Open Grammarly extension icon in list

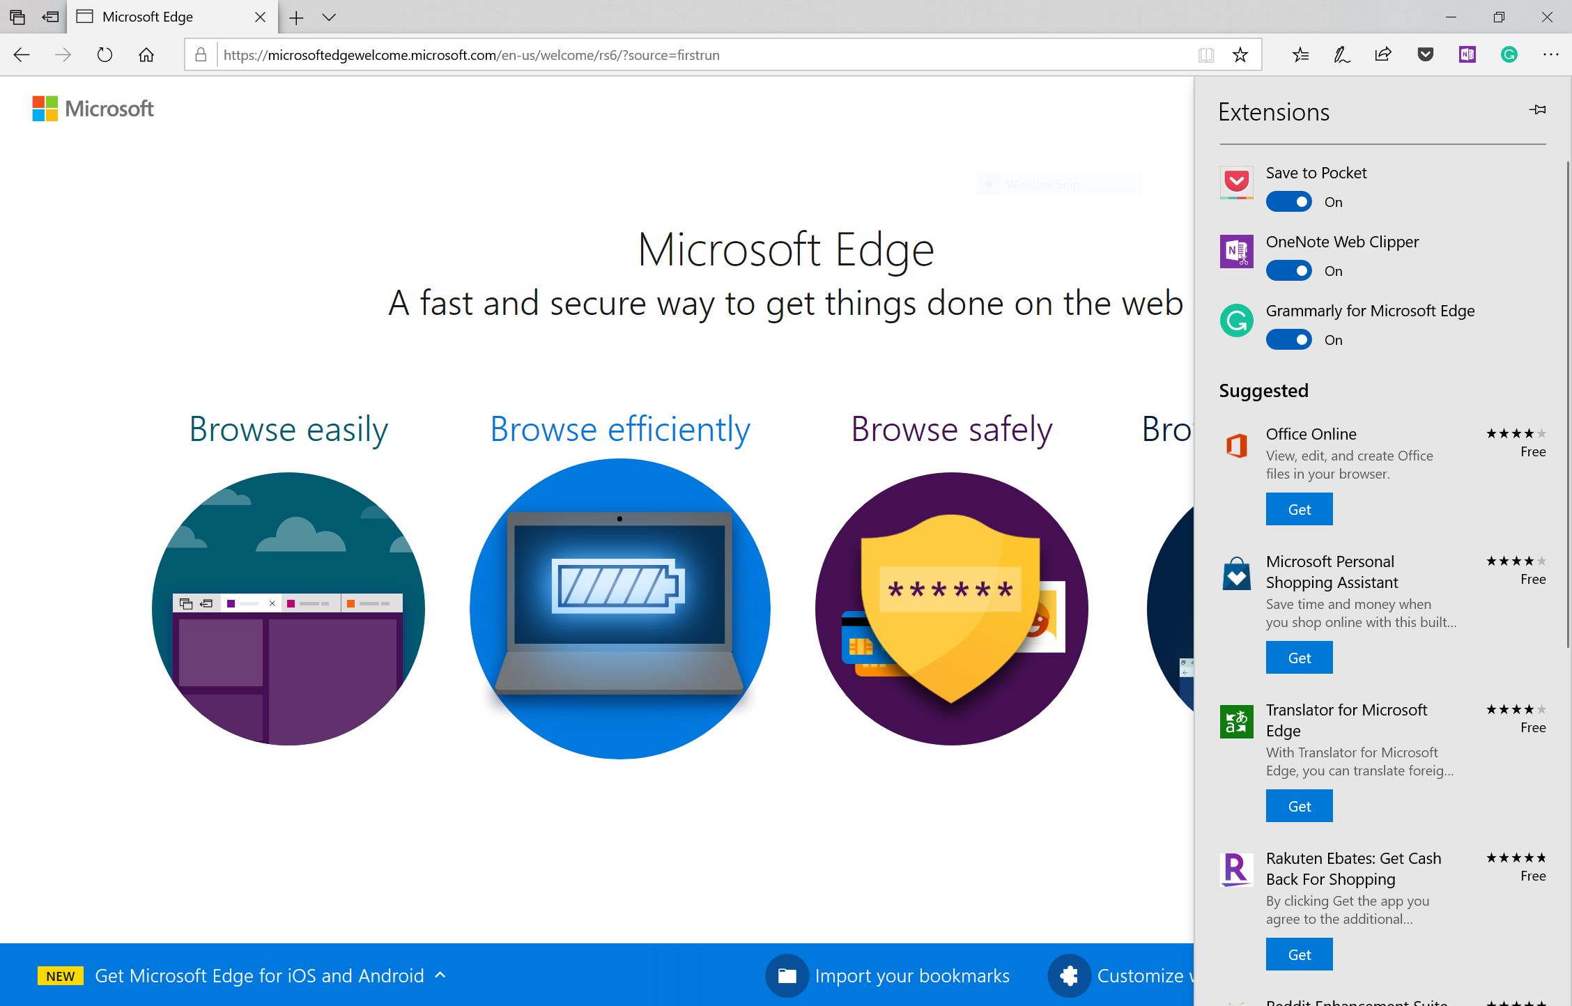[1237, 320]
